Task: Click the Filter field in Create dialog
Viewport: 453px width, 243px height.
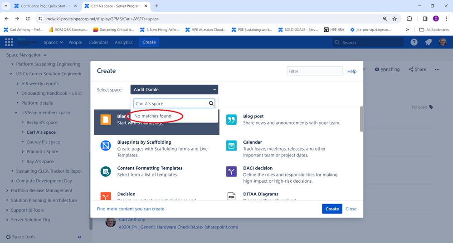Action: point(315,71)
